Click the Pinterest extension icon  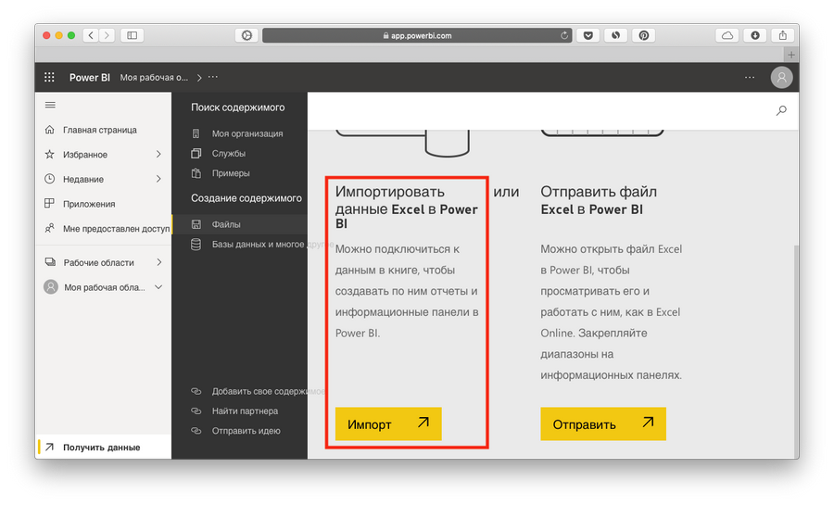tap(644, 35)
